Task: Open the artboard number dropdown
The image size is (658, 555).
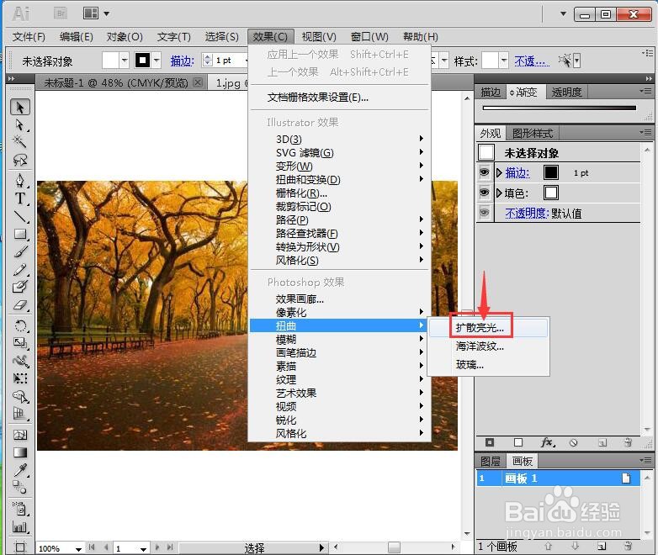Action: [x=143, y=548]
